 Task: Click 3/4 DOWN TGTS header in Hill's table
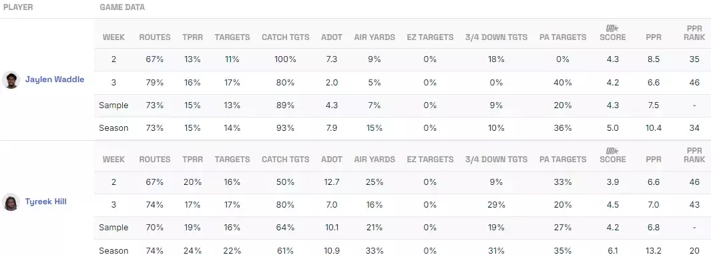pos(496,159)
